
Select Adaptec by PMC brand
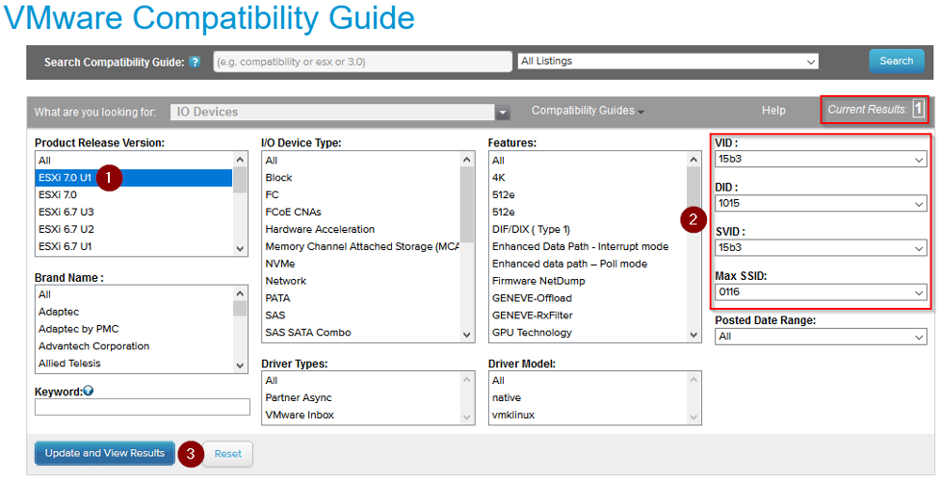pyautogui.click(x=134, y=329)
